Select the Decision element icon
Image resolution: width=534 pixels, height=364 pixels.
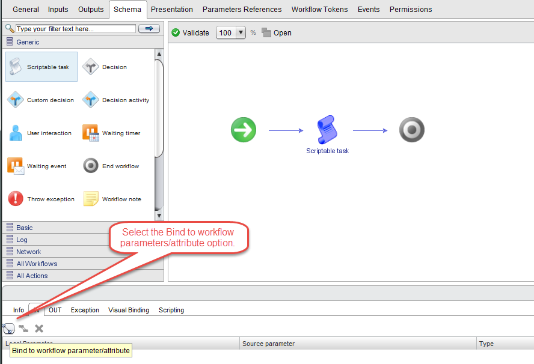90,67
